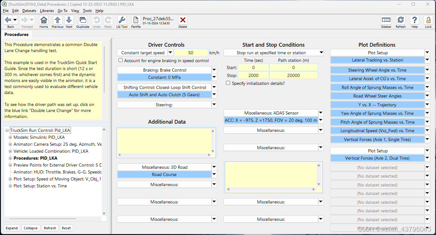Click the Reset button

pos(66,228)
